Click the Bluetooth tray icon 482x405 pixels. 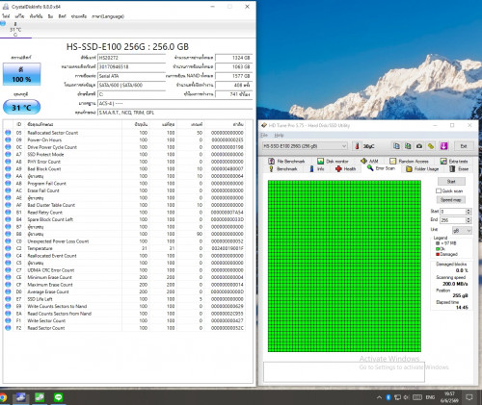[x=388, y=397]
